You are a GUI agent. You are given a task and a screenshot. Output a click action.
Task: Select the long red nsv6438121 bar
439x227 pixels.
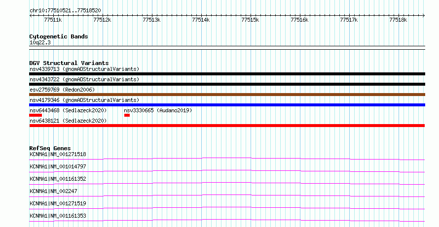point(227,126)
